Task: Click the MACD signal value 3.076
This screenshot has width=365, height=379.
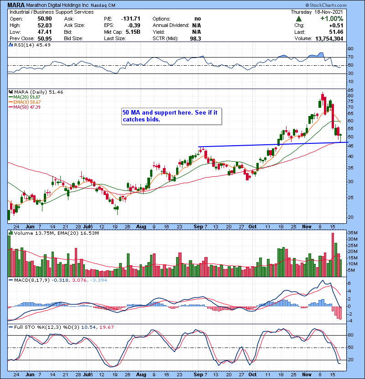Action: 79,280
